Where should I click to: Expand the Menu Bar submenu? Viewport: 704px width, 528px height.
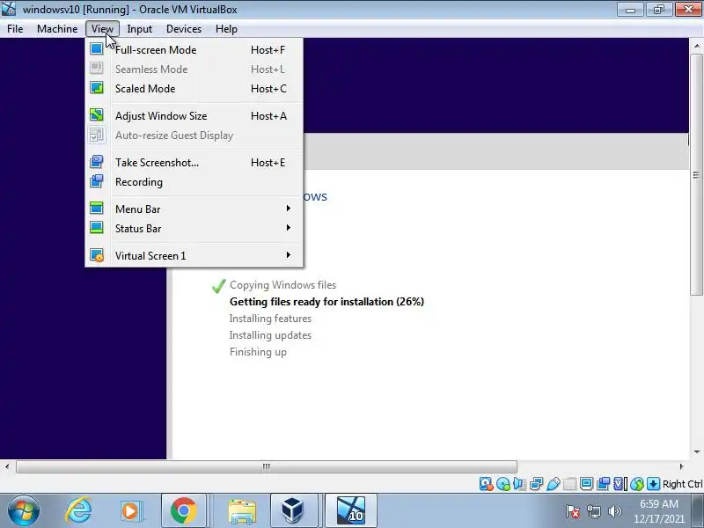[194, 209]
